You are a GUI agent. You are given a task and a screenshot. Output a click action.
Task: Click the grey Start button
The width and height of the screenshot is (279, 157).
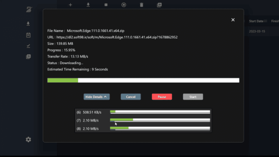tap(193, 97)
